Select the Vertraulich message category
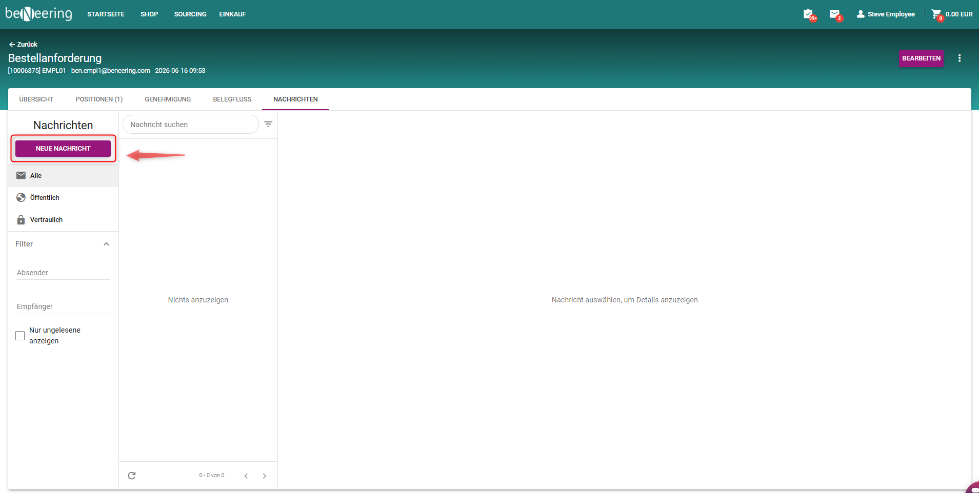Image resolution: width=979 pixels, height=493 pixels. 63,219
